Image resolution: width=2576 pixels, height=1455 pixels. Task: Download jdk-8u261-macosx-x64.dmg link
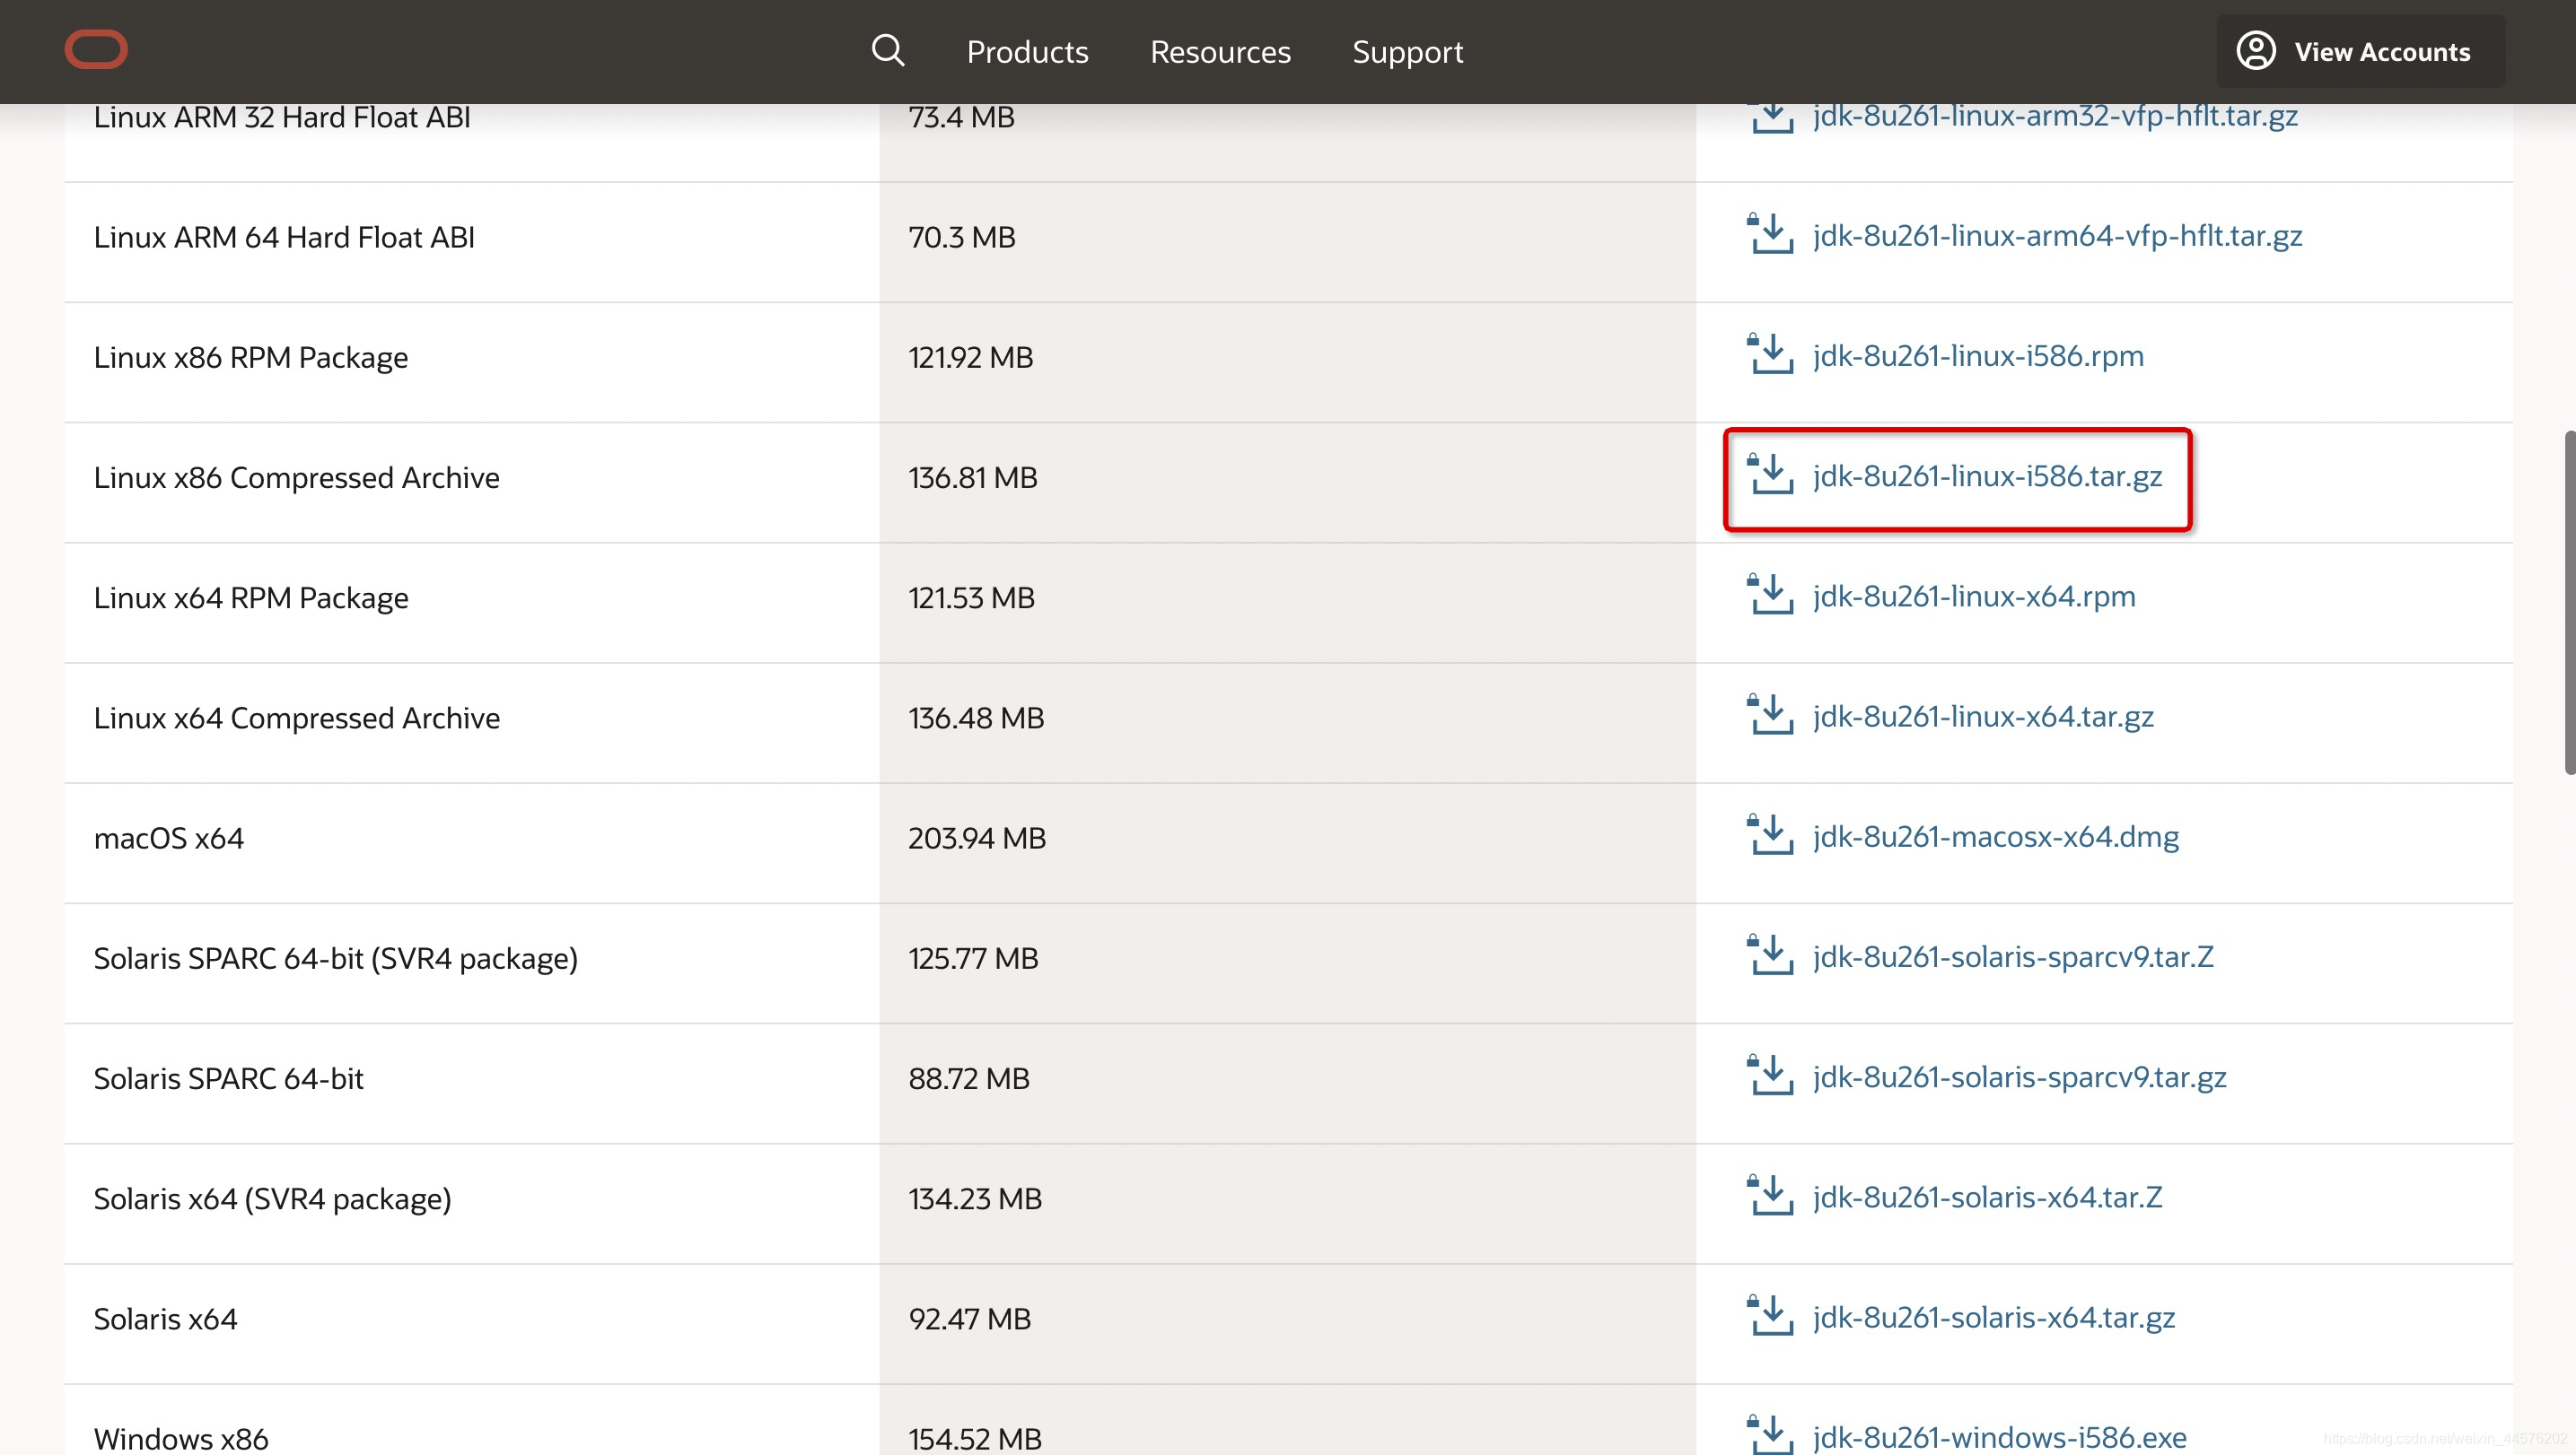coord(1996,836)
